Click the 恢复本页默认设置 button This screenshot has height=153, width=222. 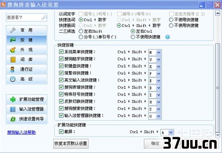(71, 144)
